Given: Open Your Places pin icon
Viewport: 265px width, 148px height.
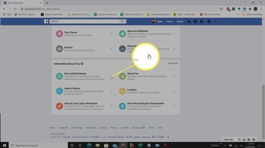Looking at the screenshot, I should click(x=60, y=34).
